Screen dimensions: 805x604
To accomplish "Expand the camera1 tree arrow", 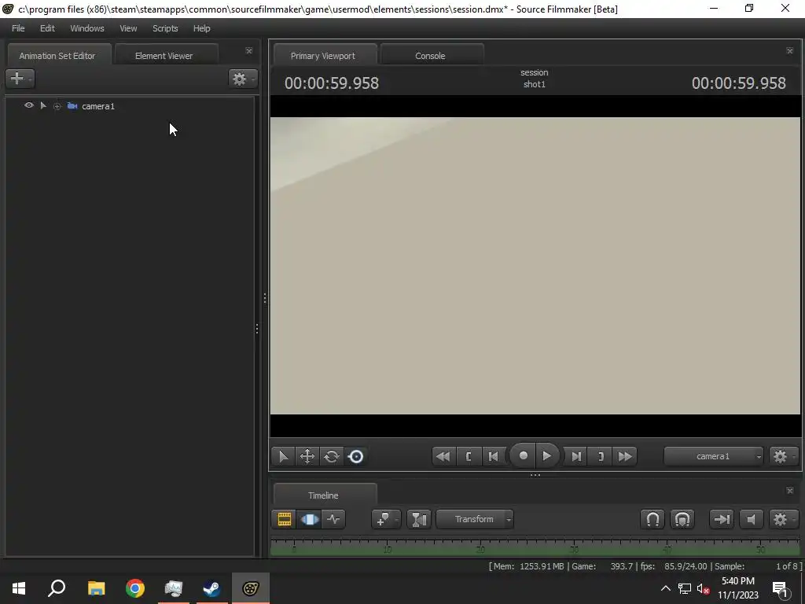I will tap(43, 106).
